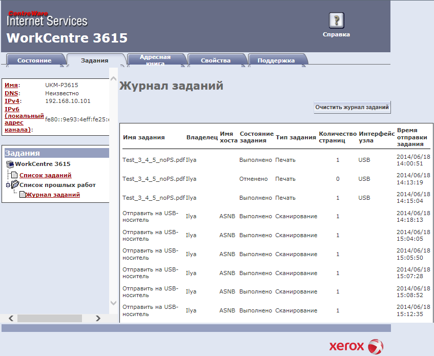Open the Справка help icon
This screenshot has height=356, width=434.
(336, 20)
